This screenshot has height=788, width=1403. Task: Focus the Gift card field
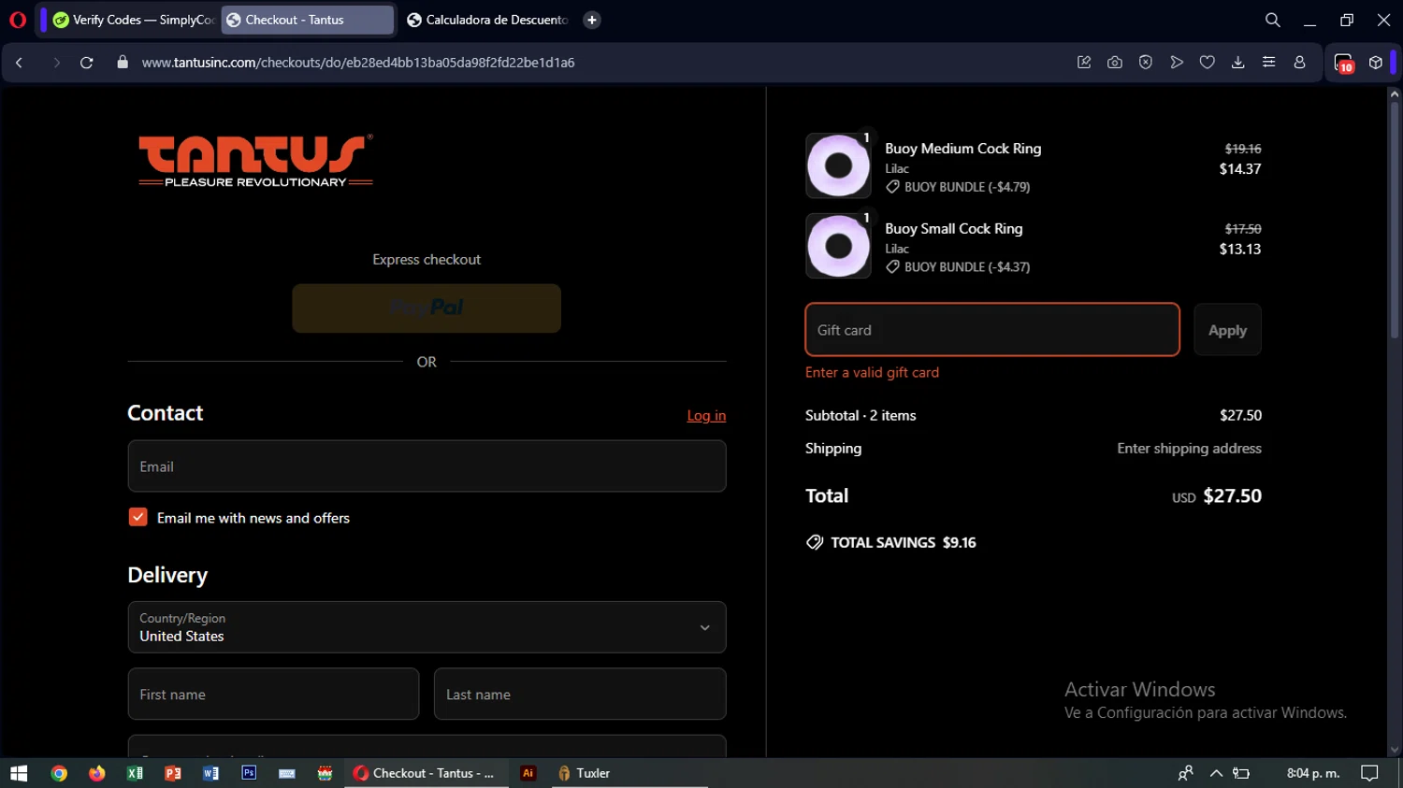click(x=992, y=330)
